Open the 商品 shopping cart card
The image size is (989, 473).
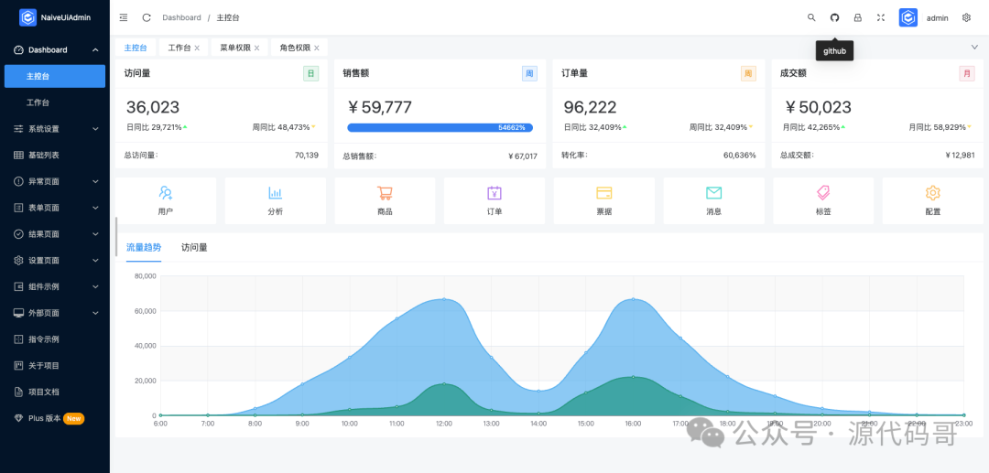385,200
